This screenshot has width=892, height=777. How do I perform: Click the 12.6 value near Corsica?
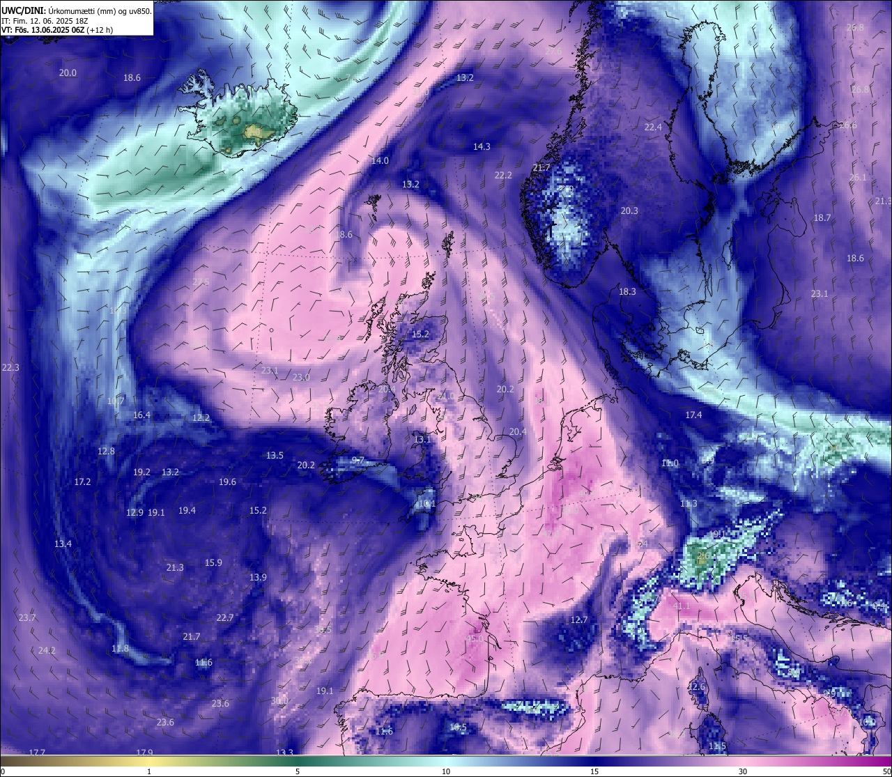pyautogui.click(x=696, y=687)
